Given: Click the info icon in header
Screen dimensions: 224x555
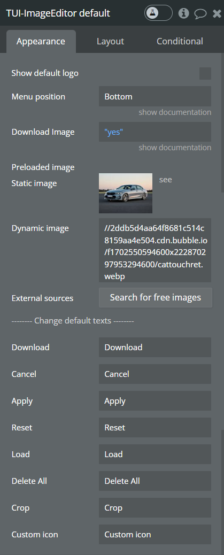Looking at the screenshot, I should point(183,13).
